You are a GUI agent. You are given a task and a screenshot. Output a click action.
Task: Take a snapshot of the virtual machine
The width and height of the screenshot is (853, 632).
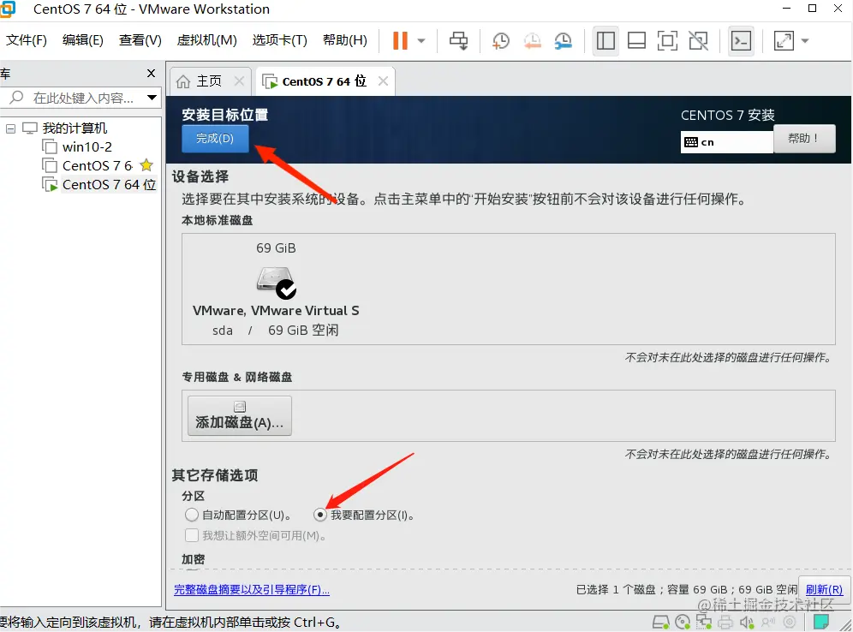pyautogui.click(x=499, y=40)
